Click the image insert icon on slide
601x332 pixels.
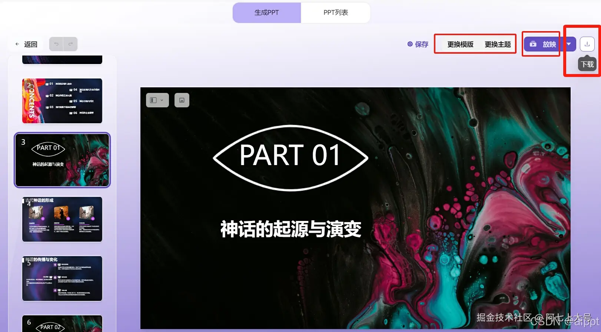(182, 100)
